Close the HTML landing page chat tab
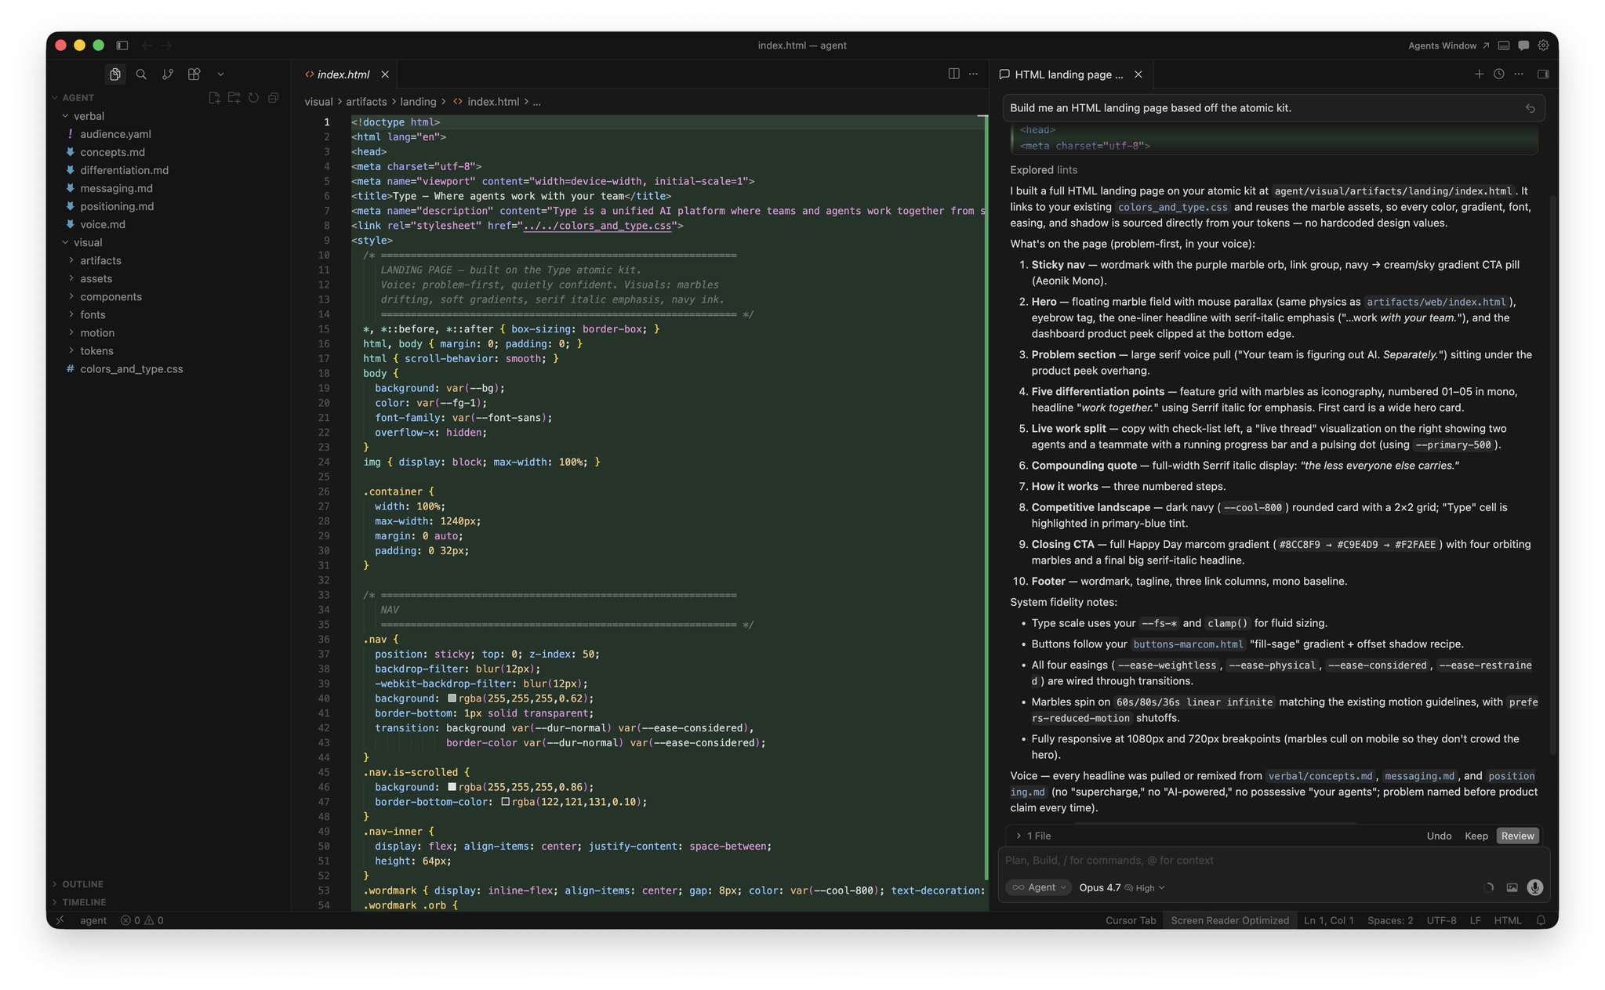This screenshot has width=1605, height=990. coord(1138,74)
